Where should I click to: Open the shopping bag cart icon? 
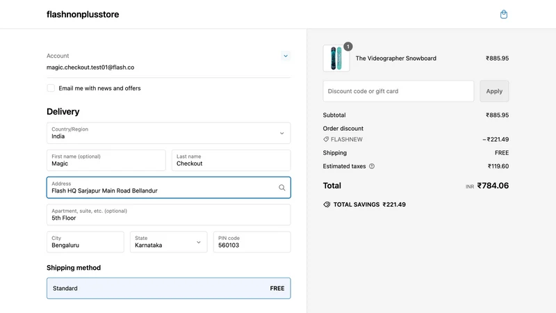coord(503,14)
